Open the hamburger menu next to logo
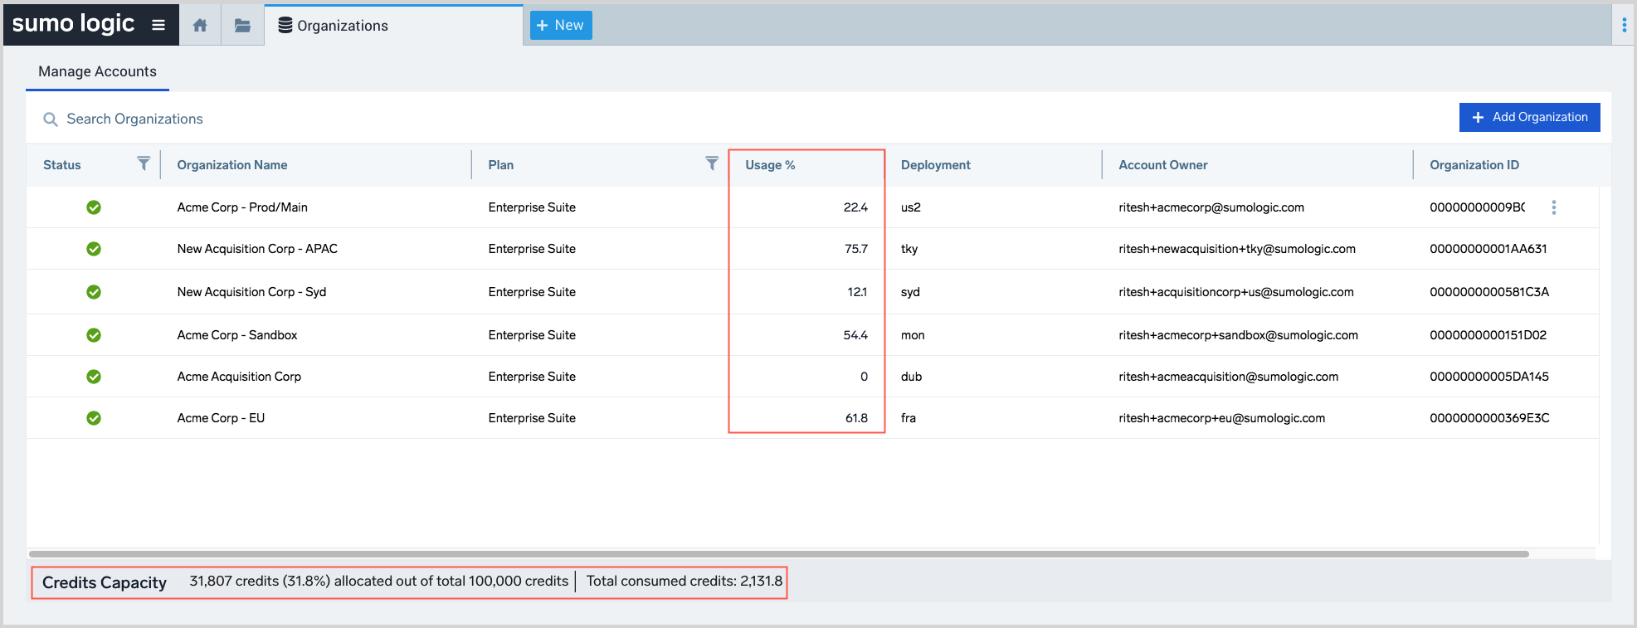This screenshot has height=628, width=1637. click(x=158, y=25)
